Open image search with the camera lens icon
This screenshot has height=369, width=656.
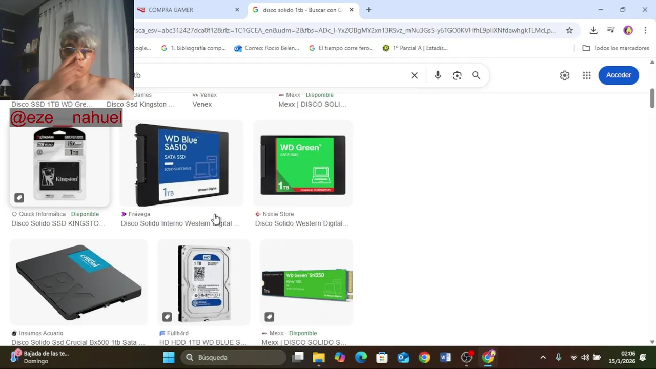click(x=457, y=75)
